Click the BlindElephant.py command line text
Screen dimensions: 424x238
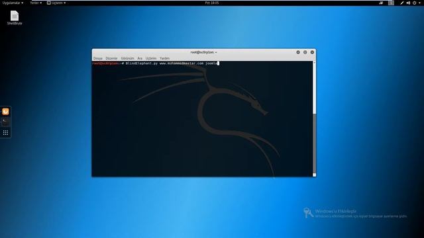coord(172,63)
